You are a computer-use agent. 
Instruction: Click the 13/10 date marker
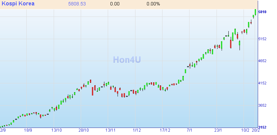point(56,130)
